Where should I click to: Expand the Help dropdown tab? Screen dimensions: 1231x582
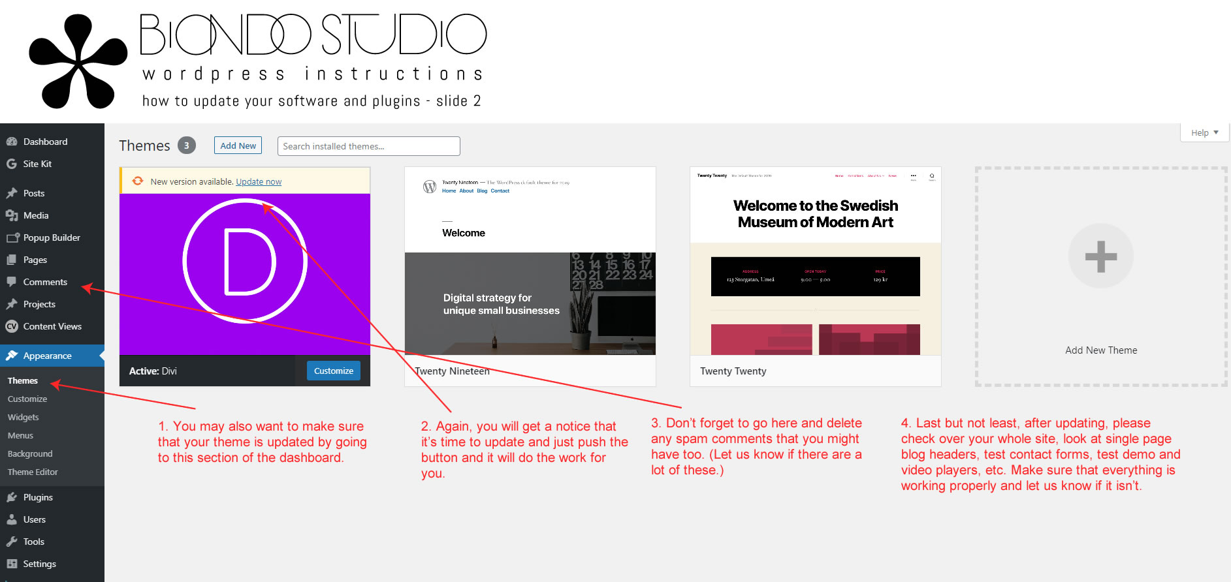point(1204,132)
